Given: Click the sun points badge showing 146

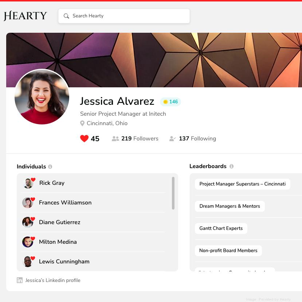Looking at the screenshot, I should pos(170,102).
